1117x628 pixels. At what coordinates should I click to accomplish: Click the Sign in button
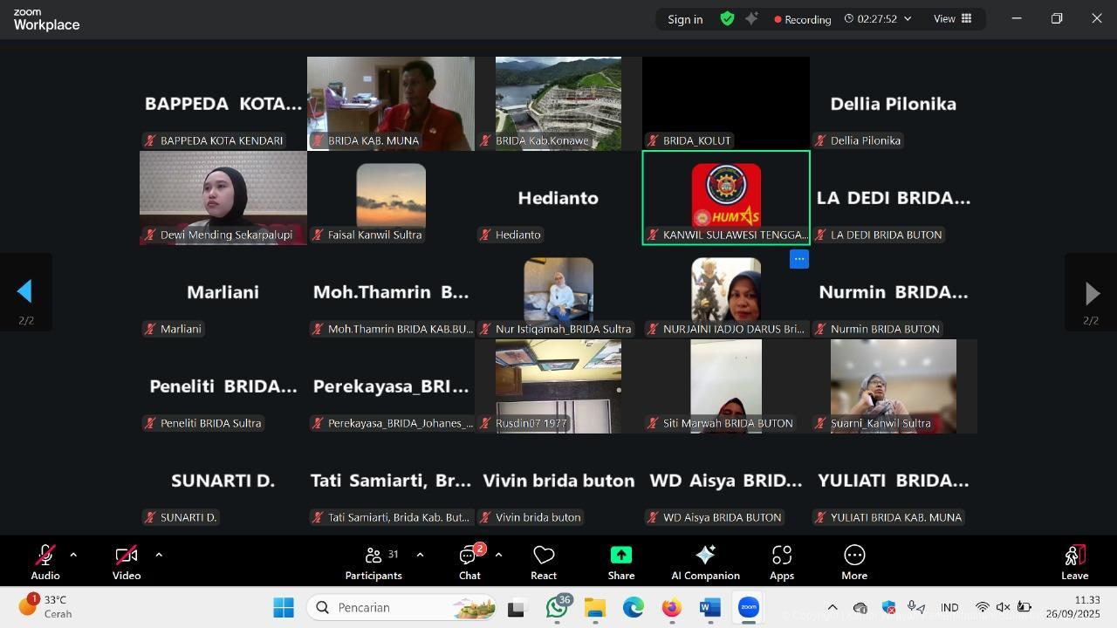point(685,19)
